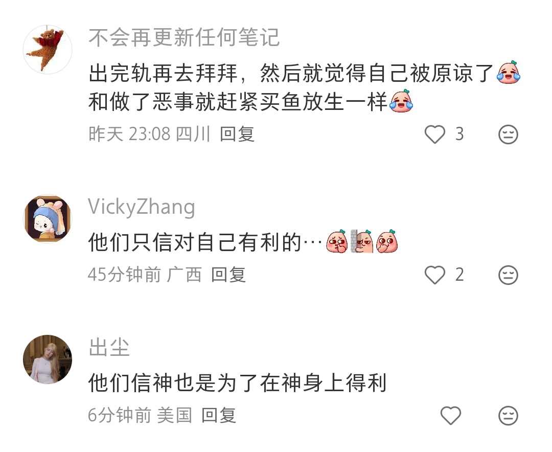The height and width of the screenshot is (452, 552).
Task: Tap crying laughing emoji after 原谅了
Action: tap(509, 73)
